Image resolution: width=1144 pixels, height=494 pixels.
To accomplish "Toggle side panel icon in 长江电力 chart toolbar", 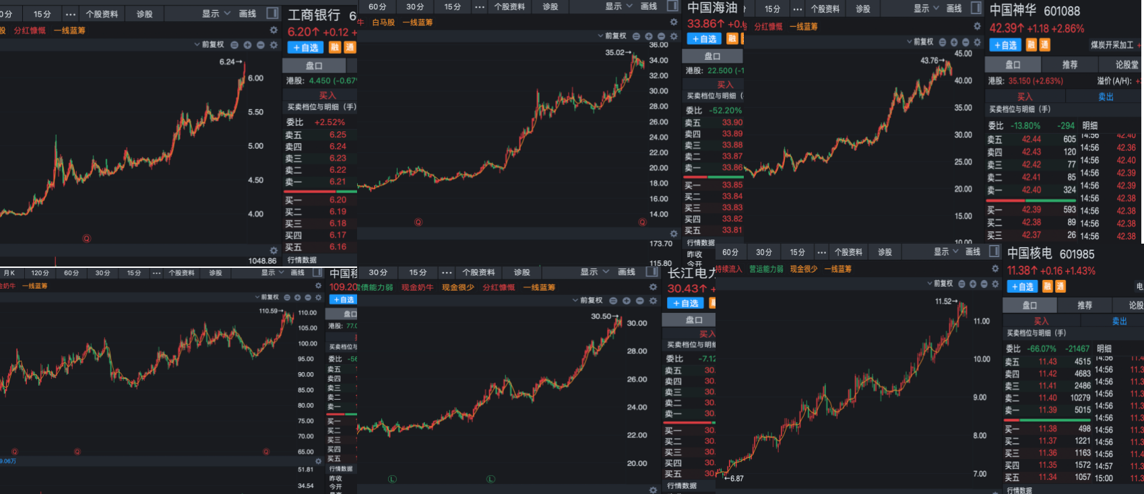I will tap(652, 272).
